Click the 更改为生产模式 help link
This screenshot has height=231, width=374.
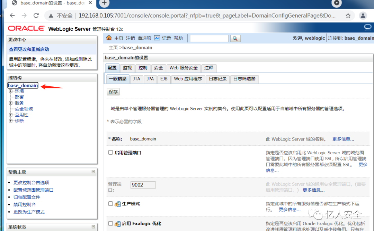(29, 212)
